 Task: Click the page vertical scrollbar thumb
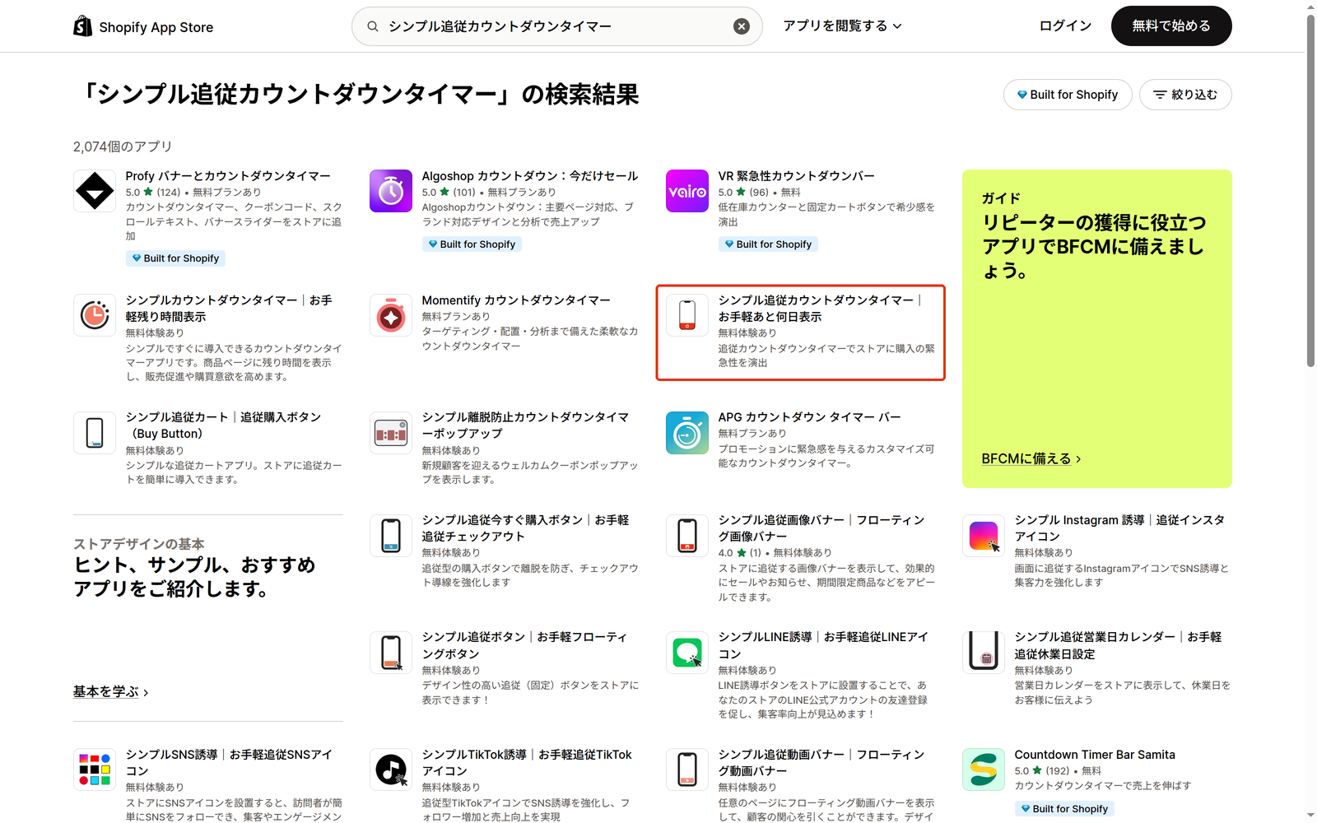(1310, 189)
